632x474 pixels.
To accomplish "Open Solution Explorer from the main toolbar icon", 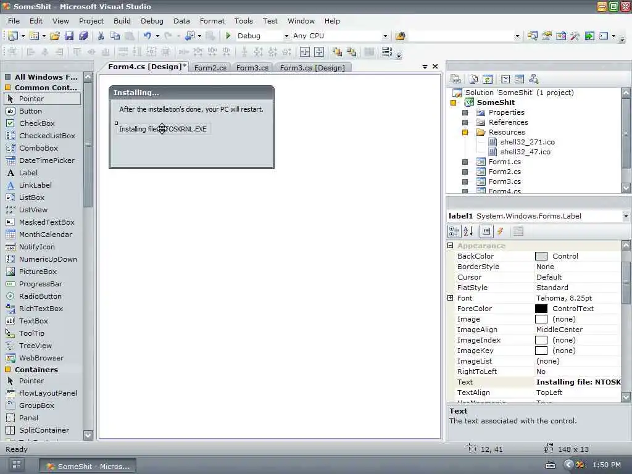I will click(x=533, y=36).
